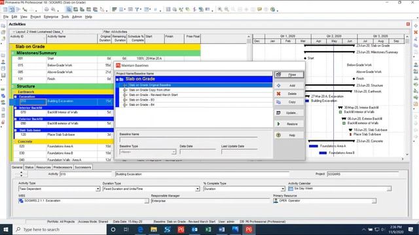Open the Project menu
Screen dimensions: 419x235
(35, 17)
